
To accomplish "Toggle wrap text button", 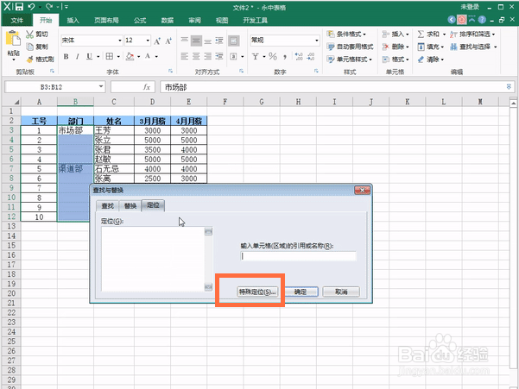I will click(x=234, y=41).
